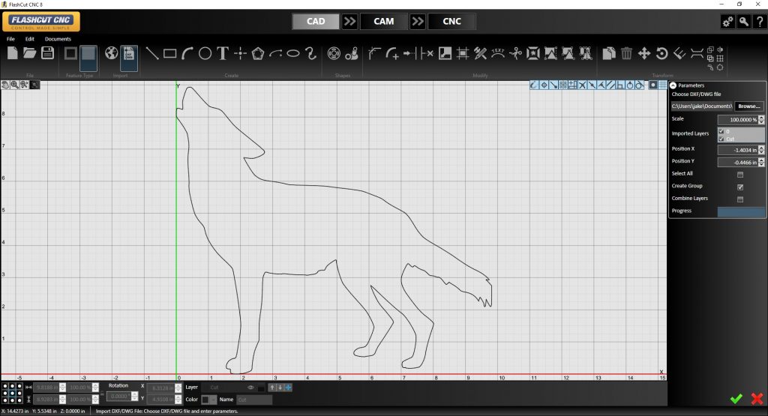Increase the Scale value with the stepper
Image resolution: width=768 pixels, height=416 pixels.
pyautogui.click(x=762, y=118)
